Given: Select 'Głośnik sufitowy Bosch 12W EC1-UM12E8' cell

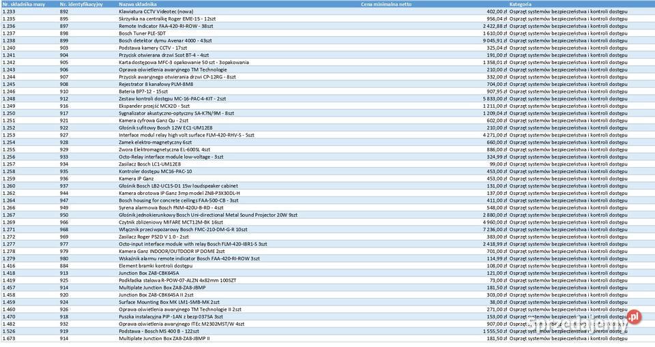Looking at the screenshot, I should click(x=165, y=127).
